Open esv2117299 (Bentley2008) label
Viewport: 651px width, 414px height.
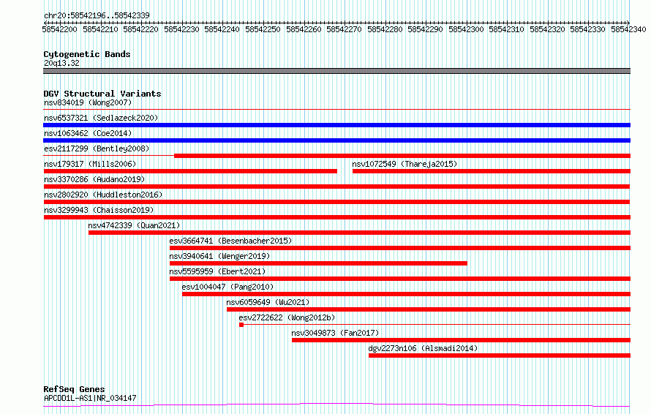coord(97,148)
